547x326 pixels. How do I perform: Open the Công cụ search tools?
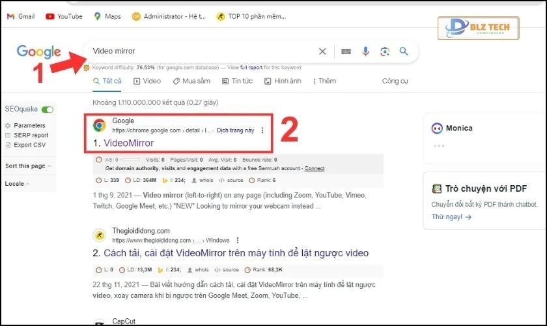pyautogui.click(x=395, y=81)
